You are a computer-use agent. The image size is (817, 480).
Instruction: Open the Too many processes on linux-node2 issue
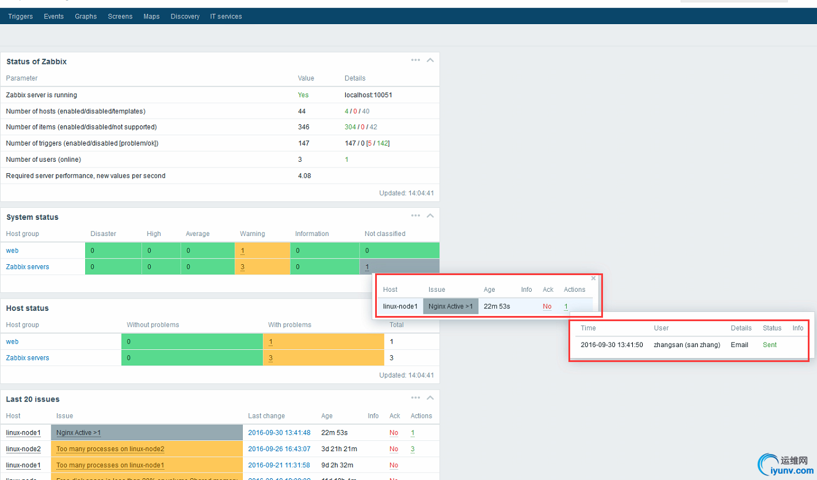(110, 448)
